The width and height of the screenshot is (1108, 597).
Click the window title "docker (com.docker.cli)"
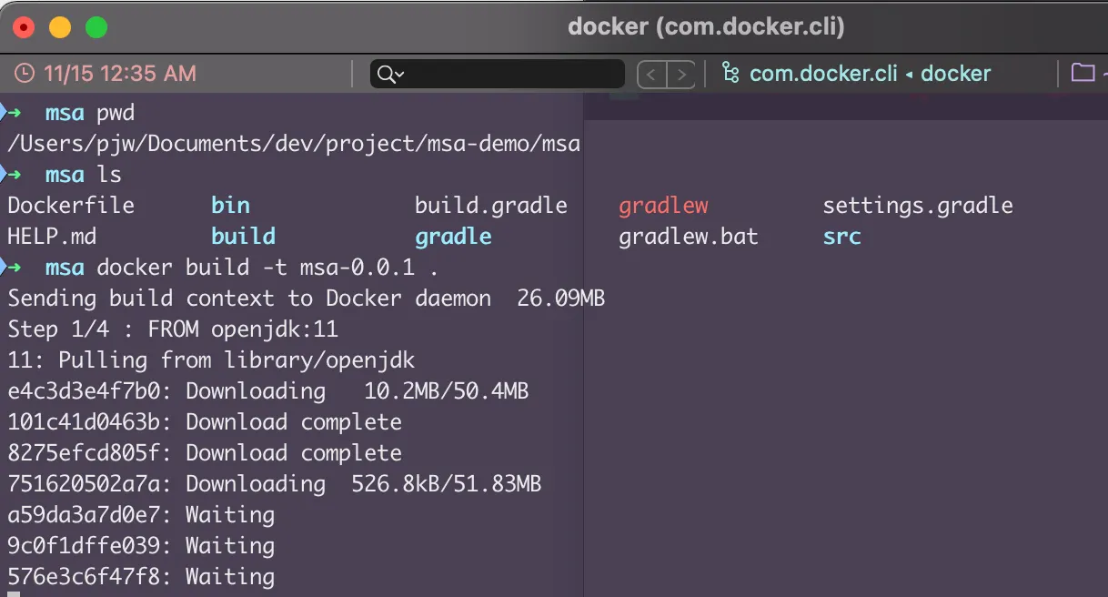pyautogui.click(x=706, y=27)
